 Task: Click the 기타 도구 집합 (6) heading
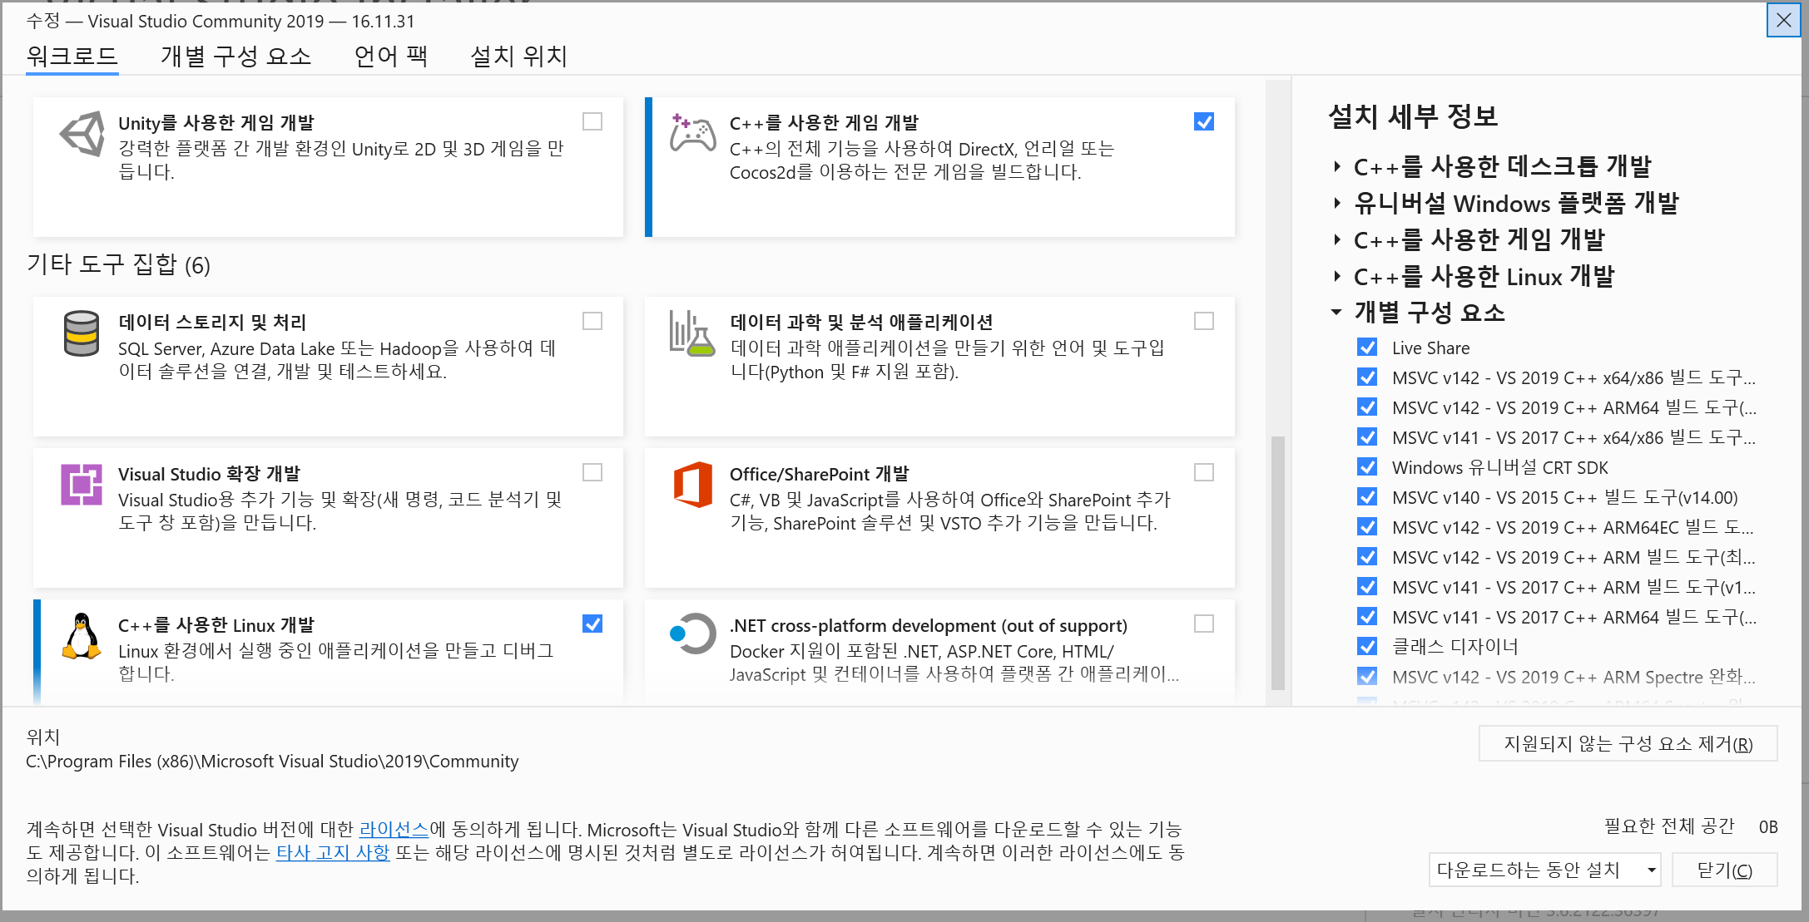click(118, 264)
